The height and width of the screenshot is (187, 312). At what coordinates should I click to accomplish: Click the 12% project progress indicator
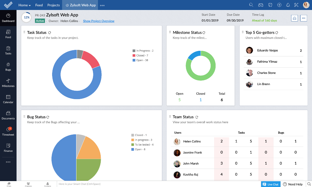pos(26,17)
